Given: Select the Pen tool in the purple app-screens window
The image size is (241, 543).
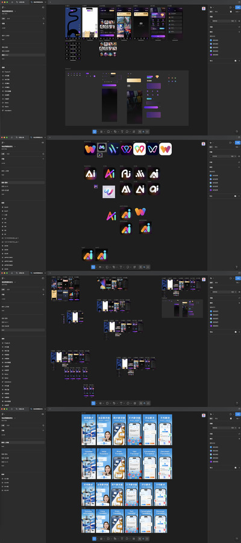Looking at the screenshot, I should (115, 132).
